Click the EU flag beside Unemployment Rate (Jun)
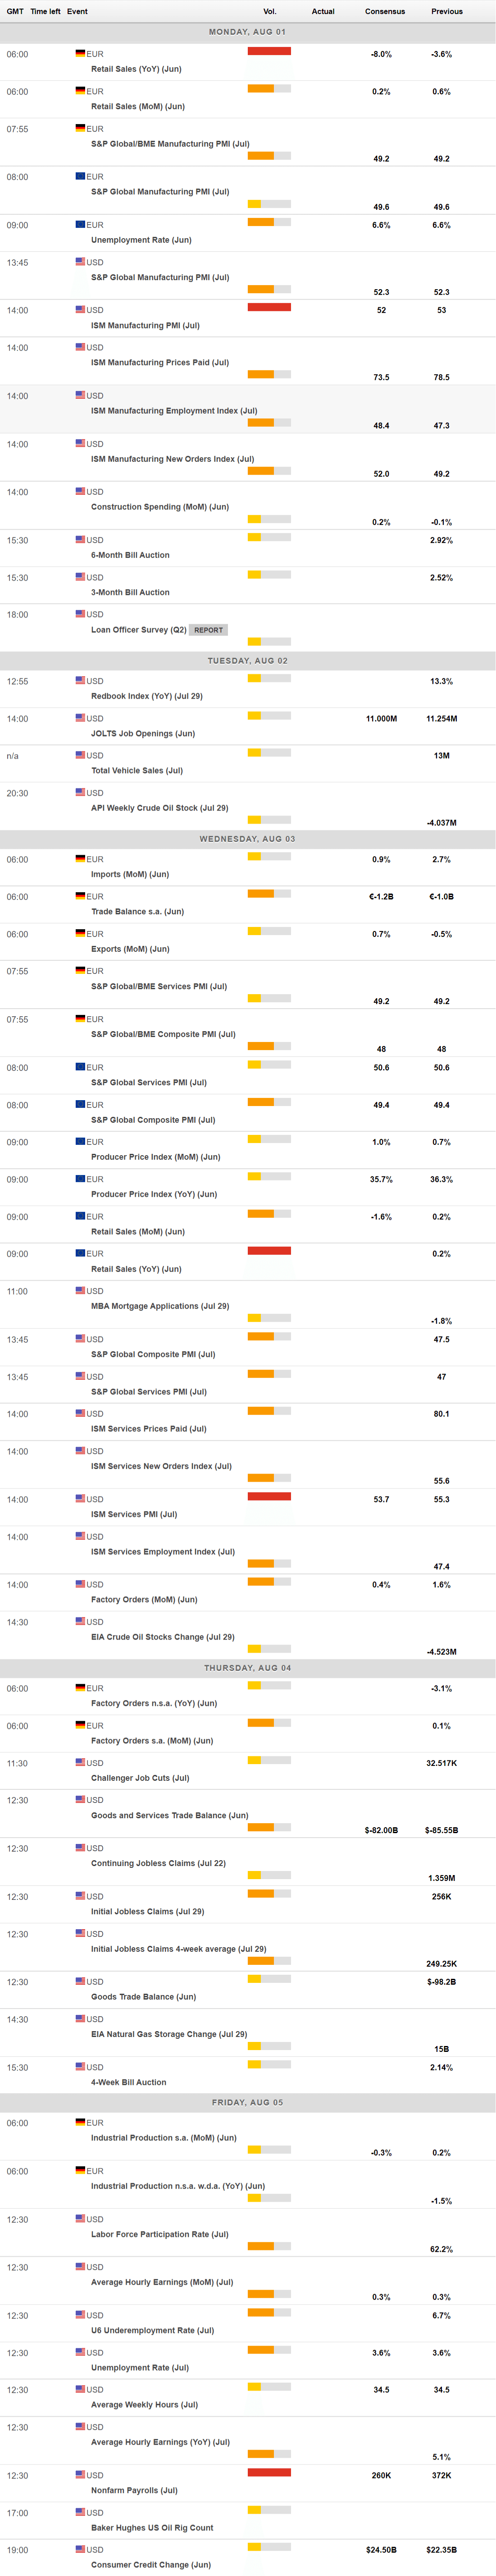 click(x=80, y=224)
